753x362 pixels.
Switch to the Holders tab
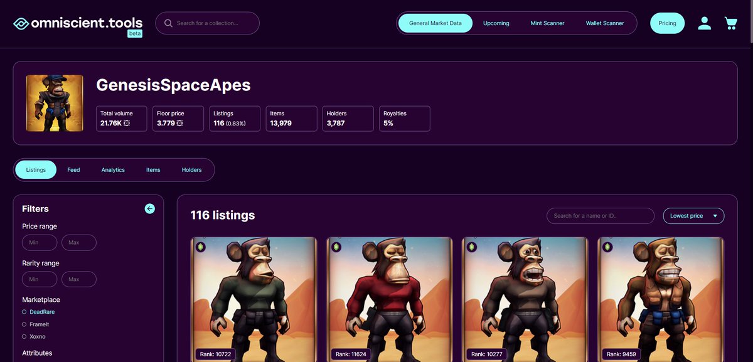click(x=191, y=170)
